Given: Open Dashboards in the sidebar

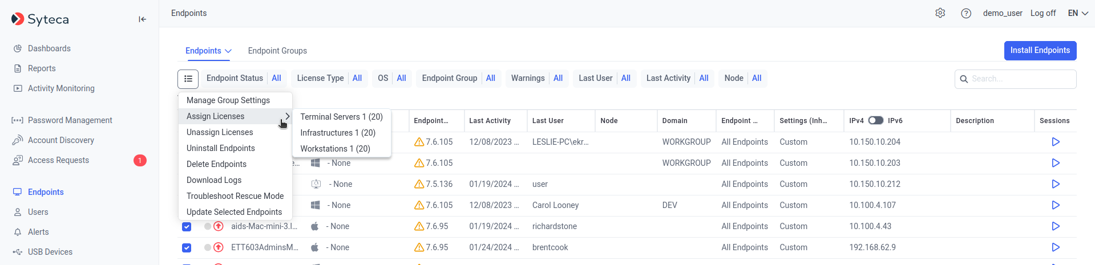Looking at the screenshot, I should point(49,48).
